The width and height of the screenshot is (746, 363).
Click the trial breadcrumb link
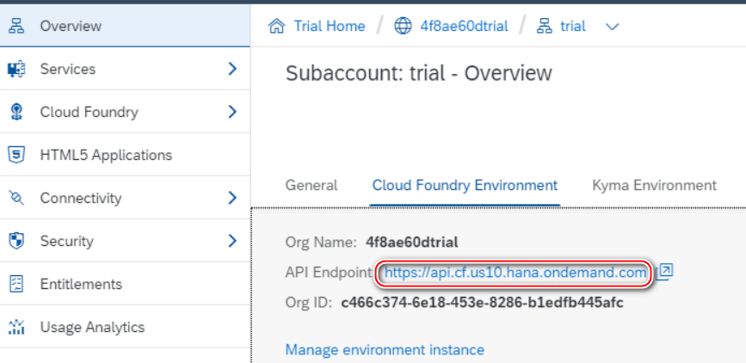coord(573,26)
